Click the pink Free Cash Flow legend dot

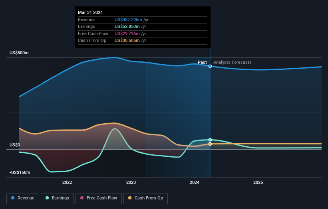click(x=82, y=198)
